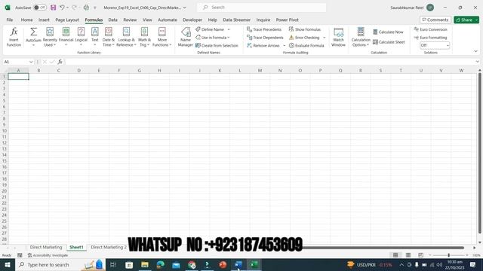
Task: Switch to the Data tab
Action: tap(112, 20)
